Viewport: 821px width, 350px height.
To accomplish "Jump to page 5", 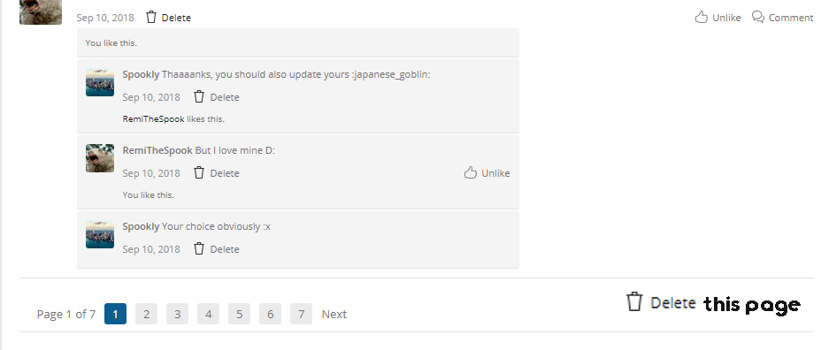I will 239,314.
